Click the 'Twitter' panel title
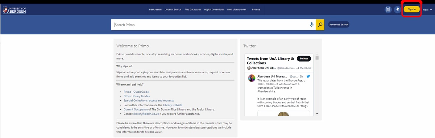 [249, 46]
